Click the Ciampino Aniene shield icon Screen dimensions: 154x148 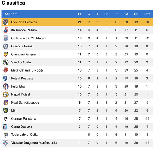coord(6,54)
